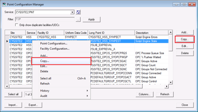Click the refresh services icon next to Service
Screen dimensions: 198x112
(78, 12)
